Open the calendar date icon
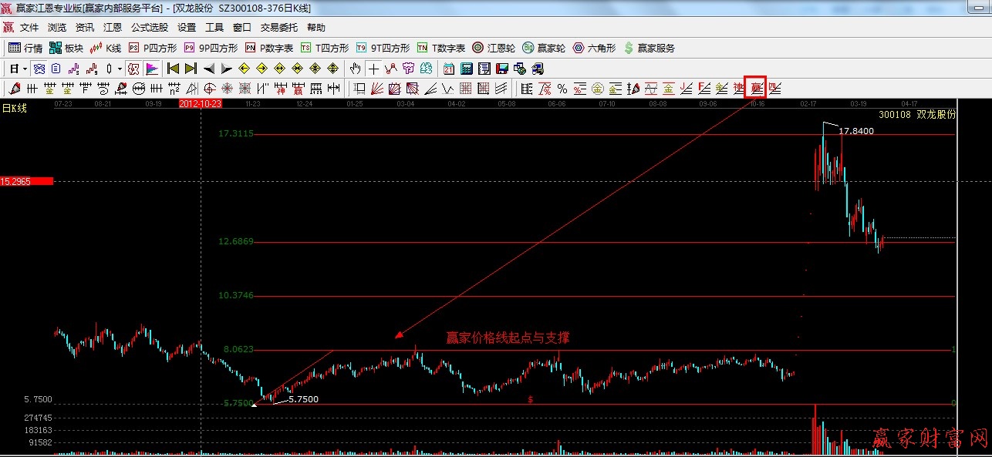Image resolution: width=992 pixels, height=457 pixels. (449, 69)
